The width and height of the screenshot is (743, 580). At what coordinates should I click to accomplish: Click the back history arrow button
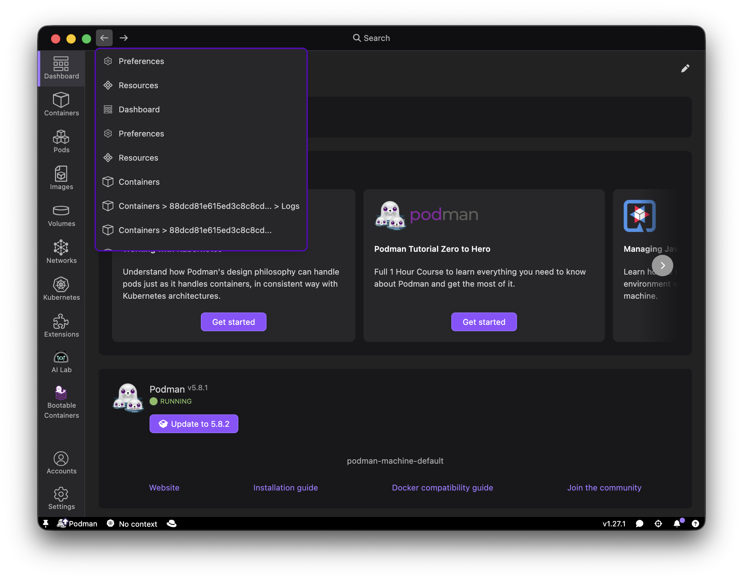[104, 38]
